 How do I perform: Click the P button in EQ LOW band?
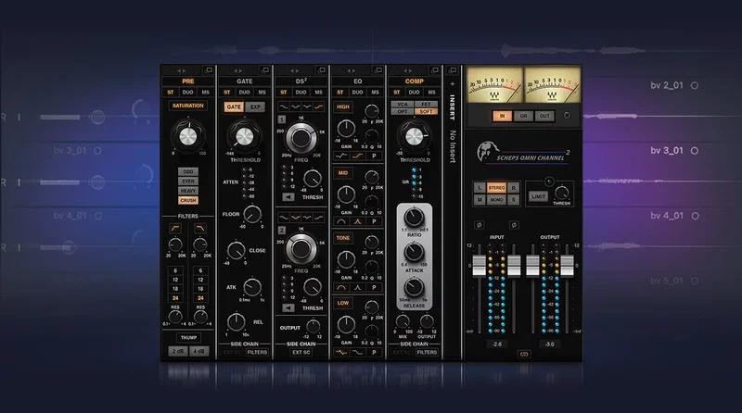coord(374,352)
